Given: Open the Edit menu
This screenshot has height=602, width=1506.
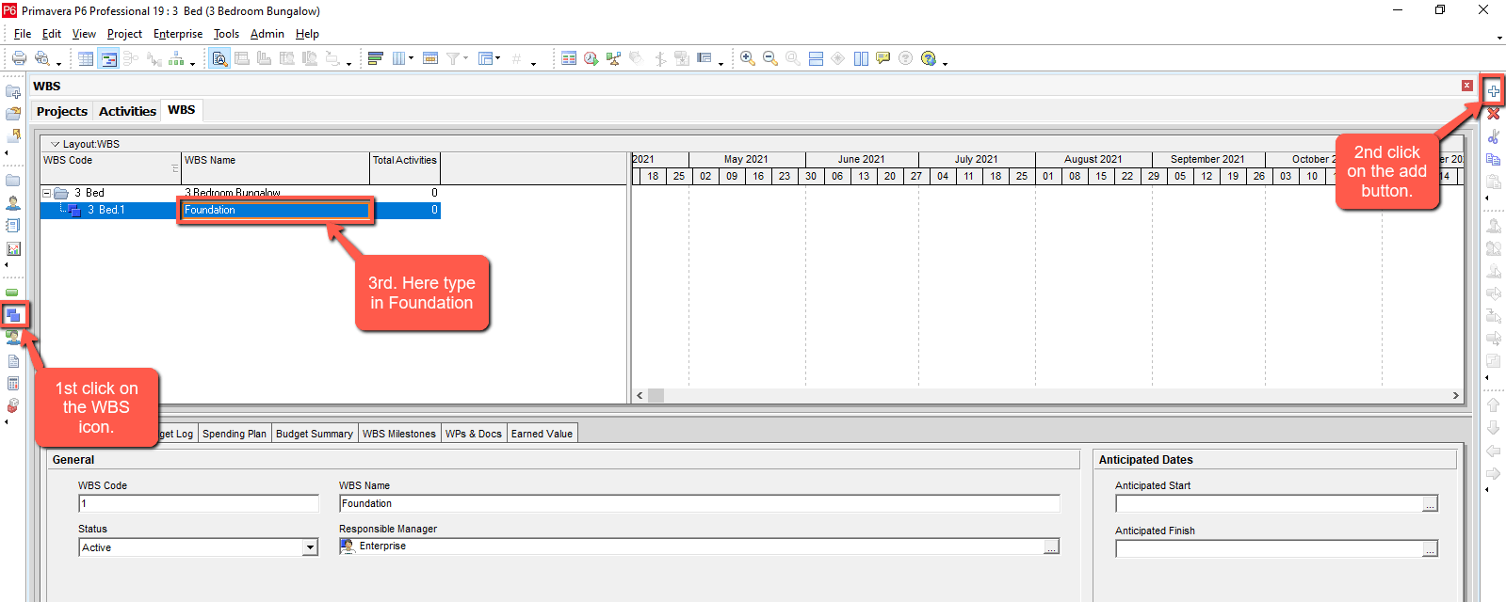Looking at the screenshot, I should point(52,34).
